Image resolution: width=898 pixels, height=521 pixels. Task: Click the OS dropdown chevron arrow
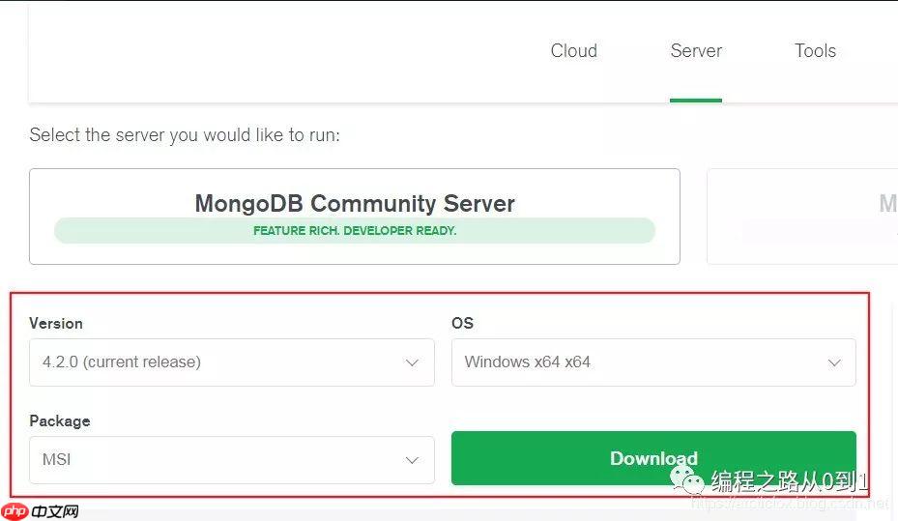click(x=834, y=363)
